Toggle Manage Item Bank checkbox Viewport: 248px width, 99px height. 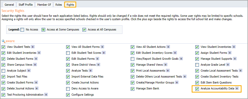point(132,89)
